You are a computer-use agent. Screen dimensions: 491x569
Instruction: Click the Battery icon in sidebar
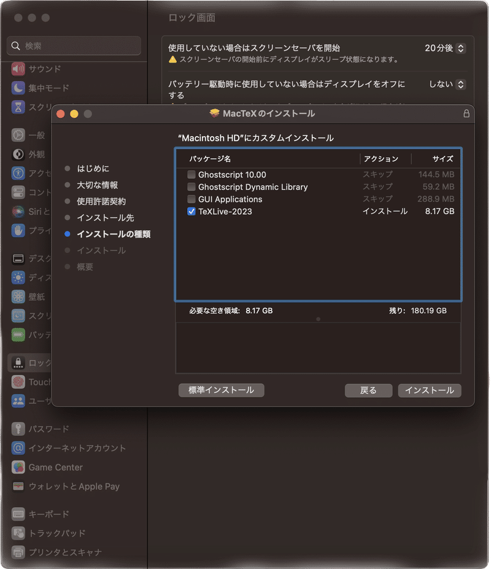click(x=18, y=335)
